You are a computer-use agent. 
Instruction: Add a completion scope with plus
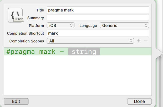point(139,41)
